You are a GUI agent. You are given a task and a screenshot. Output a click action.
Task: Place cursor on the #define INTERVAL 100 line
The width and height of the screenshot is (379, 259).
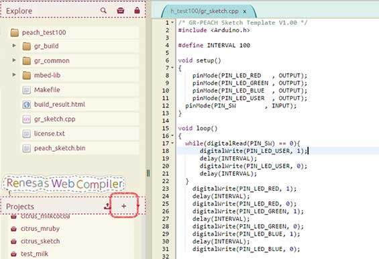214,45
